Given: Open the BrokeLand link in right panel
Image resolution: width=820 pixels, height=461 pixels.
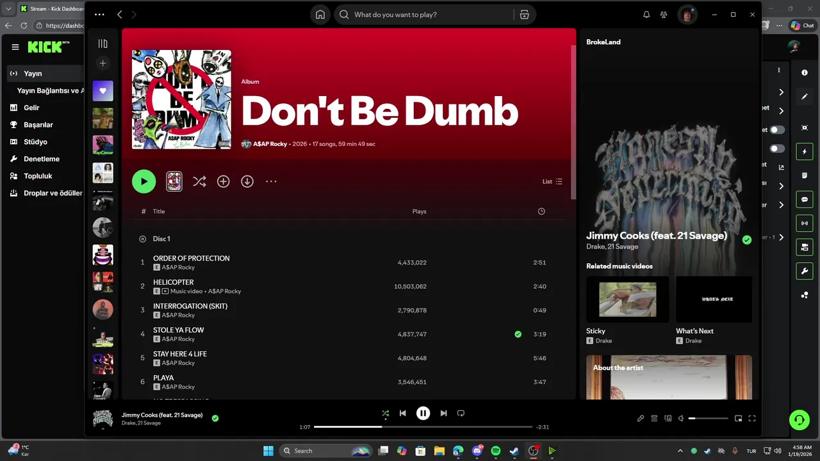Looking at the screenshot, I should (x=603, y=42).
